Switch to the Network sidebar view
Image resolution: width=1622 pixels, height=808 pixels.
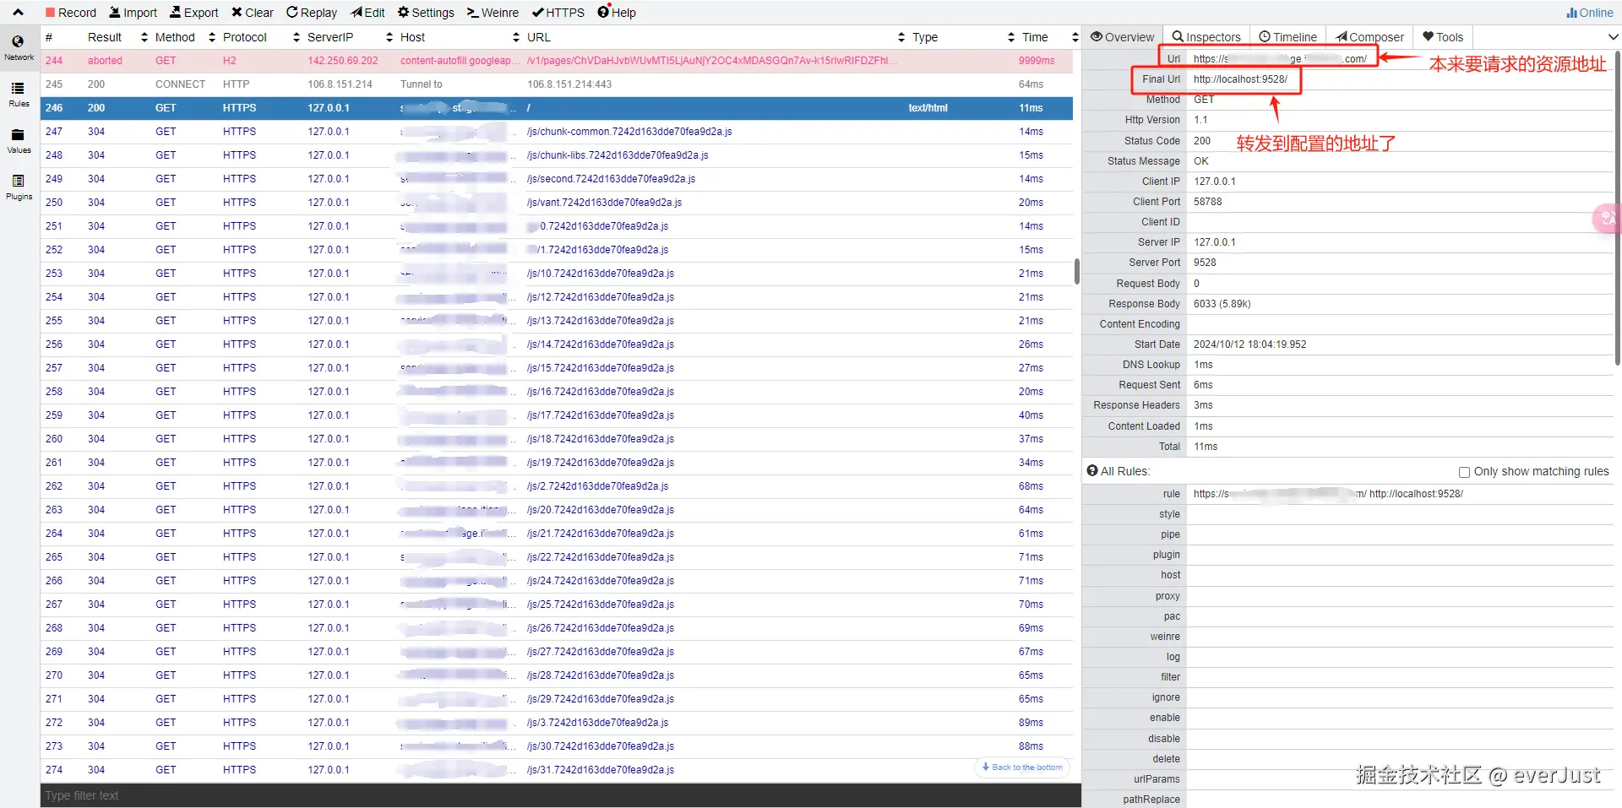click(19, 47)
